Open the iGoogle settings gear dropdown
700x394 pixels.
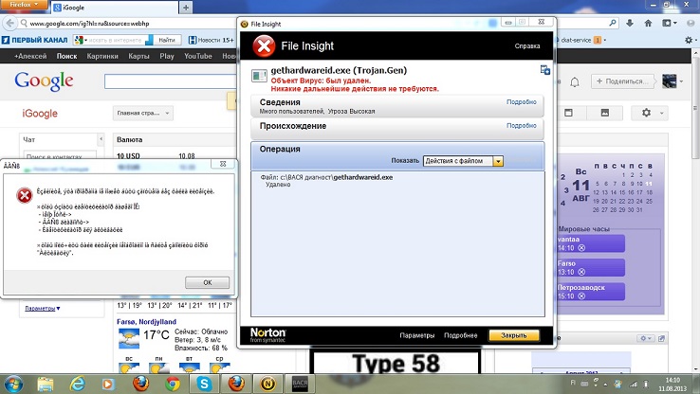point(650,113)
